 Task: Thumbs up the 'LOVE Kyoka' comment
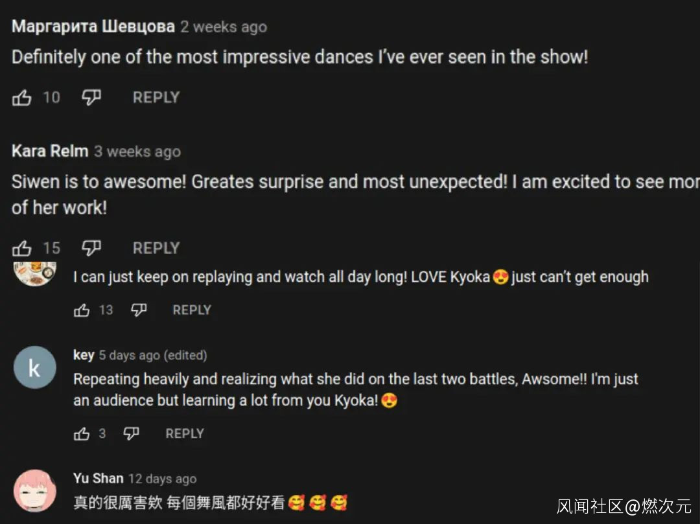click(x=82, y=310)
